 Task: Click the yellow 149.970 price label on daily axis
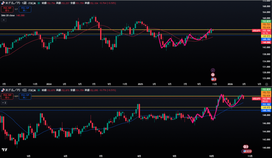pos(266,107)
